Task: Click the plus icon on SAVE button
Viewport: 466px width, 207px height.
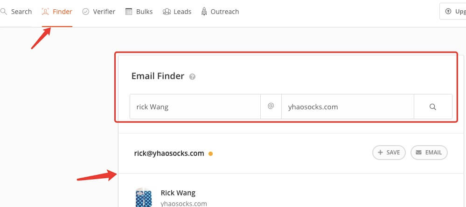Action: (380, 153)
